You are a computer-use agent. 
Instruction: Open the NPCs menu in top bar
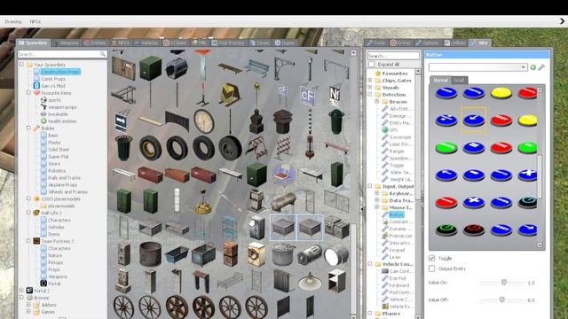[35, 21]
